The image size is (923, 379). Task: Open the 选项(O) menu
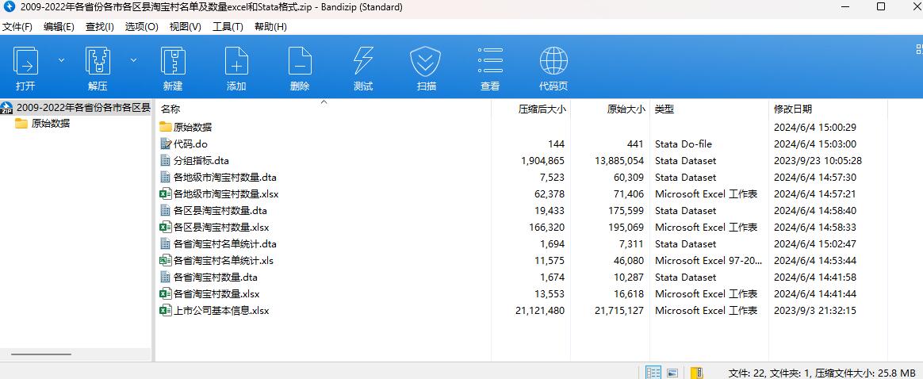pos(141,26)
